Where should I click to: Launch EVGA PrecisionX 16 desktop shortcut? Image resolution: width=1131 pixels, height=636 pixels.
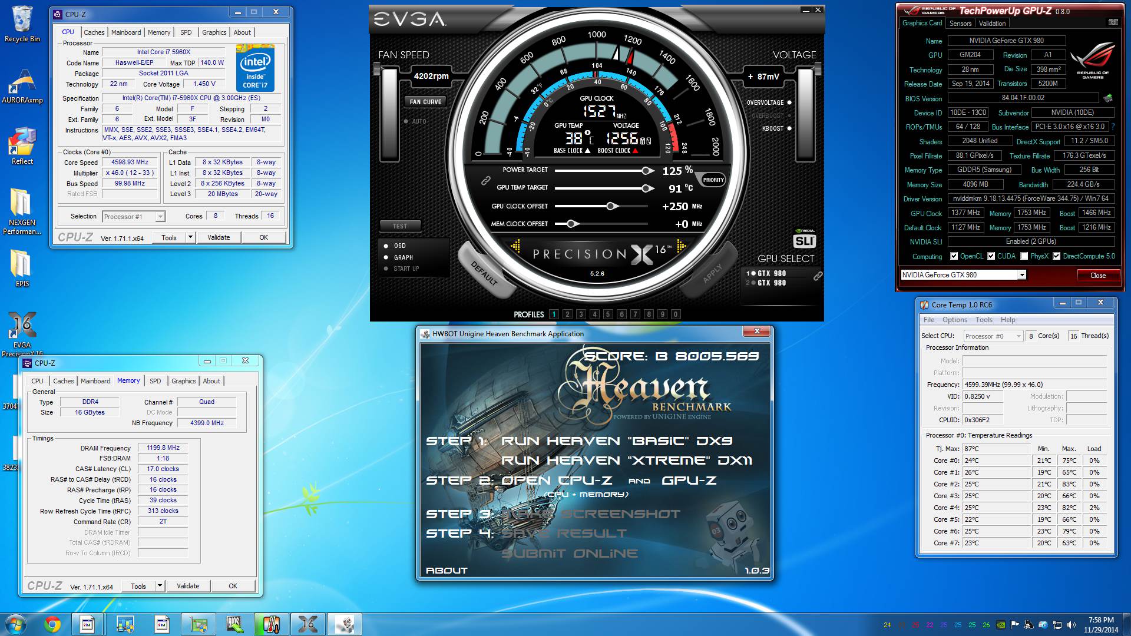click(x=22, y=333)
